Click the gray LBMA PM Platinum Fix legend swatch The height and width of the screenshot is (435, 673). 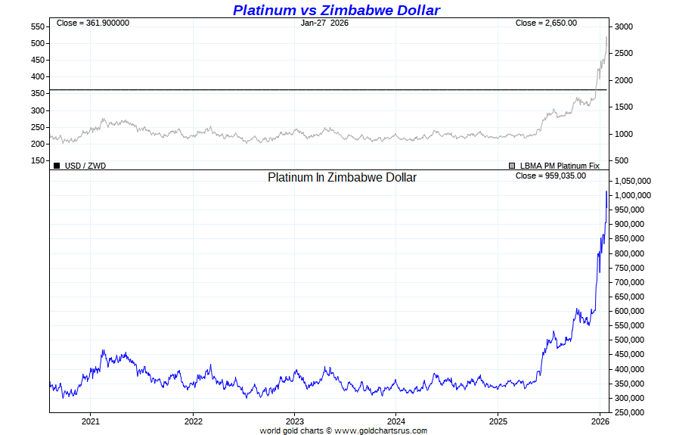[512, 166]
